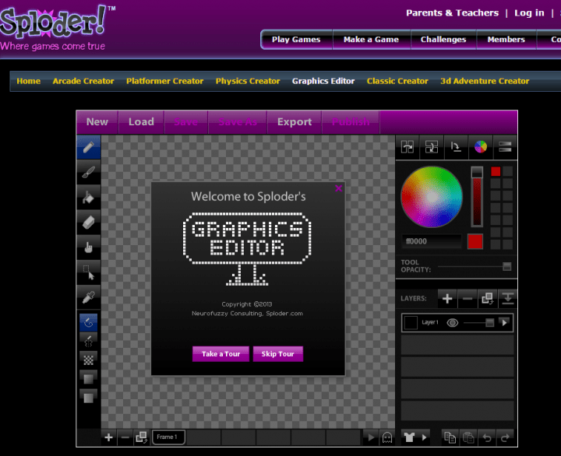Image resolution: width=561 pixels, height=456 pixels.
Task: Click the ff0000 hex color field
Action: (x=432, y=241)
